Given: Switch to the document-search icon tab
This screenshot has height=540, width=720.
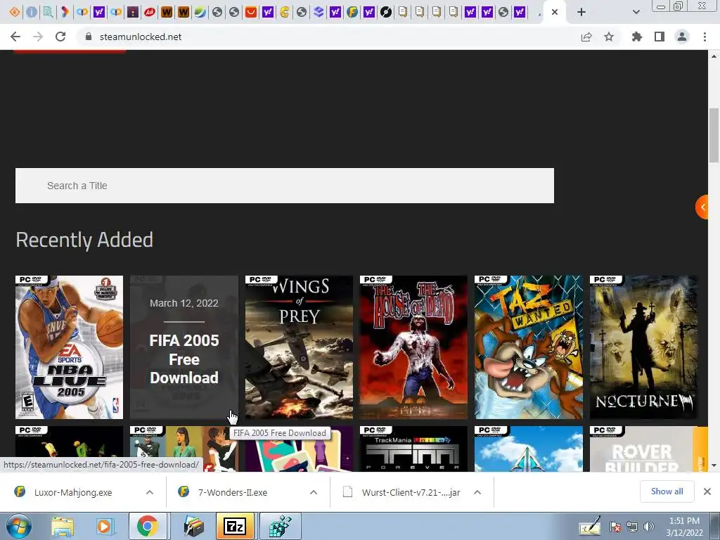Looking at the screenshot, I should [x=49, y=12].
